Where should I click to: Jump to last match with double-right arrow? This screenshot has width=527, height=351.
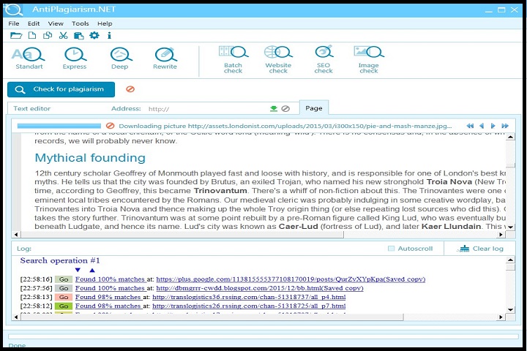pos(505,126)
